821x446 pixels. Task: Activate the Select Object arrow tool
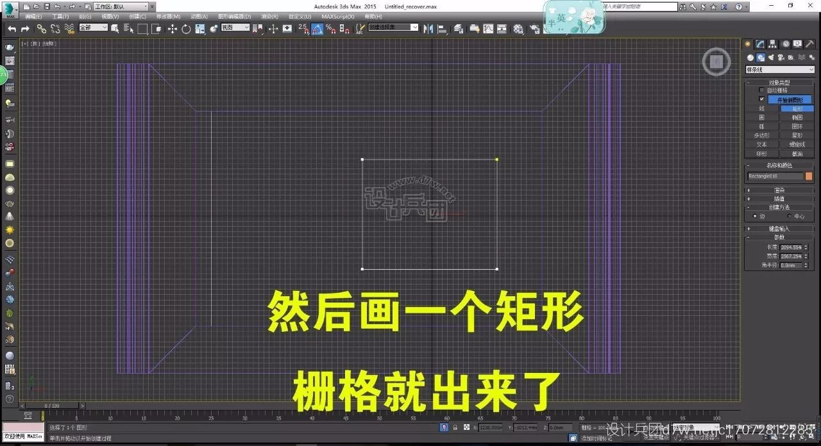tap(115, 29)
